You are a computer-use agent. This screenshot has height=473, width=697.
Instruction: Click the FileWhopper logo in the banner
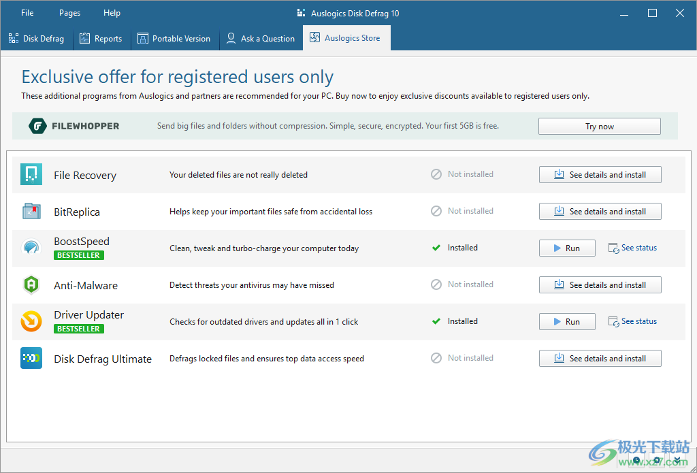(x=74, y=126)
